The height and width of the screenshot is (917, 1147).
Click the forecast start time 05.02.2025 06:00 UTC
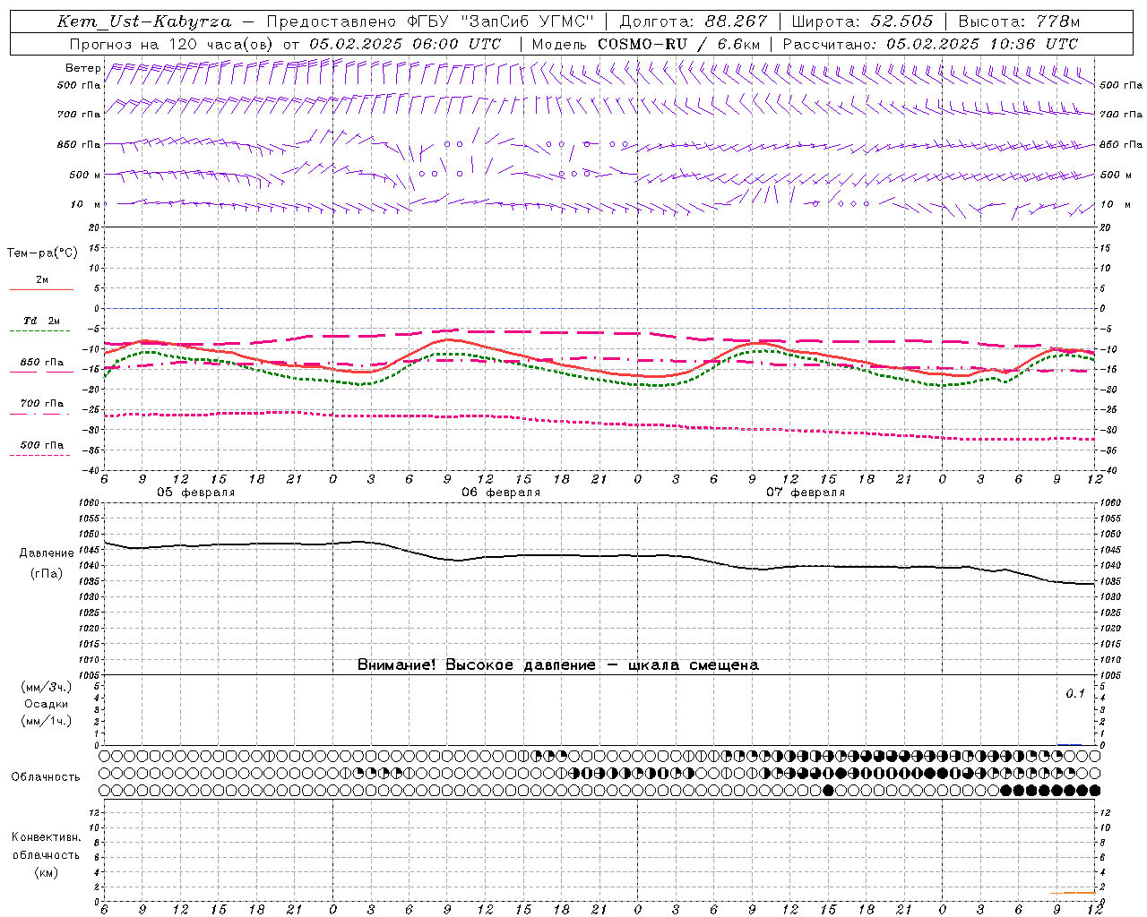tap(405, 44)
